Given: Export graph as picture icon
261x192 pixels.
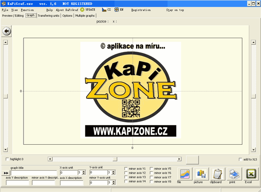Looking at the screenshot, I should point(201,174).
